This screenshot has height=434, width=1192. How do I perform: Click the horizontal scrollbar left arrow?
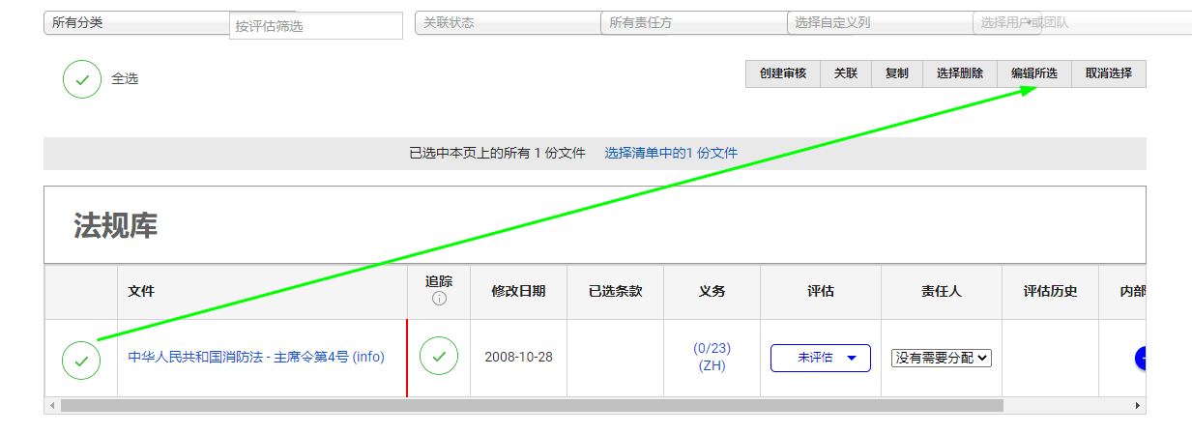[52, 406]
